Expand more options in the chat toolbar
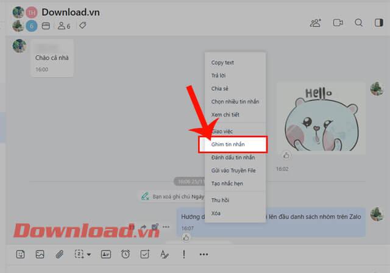Viewport: 390px width, 273px height. tap(204, 254)
